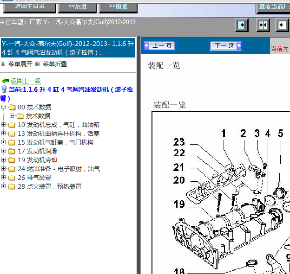Click the 菜单展开 expand icon
This screenshot has width=290, height=274.
click(x=3, y=64)
